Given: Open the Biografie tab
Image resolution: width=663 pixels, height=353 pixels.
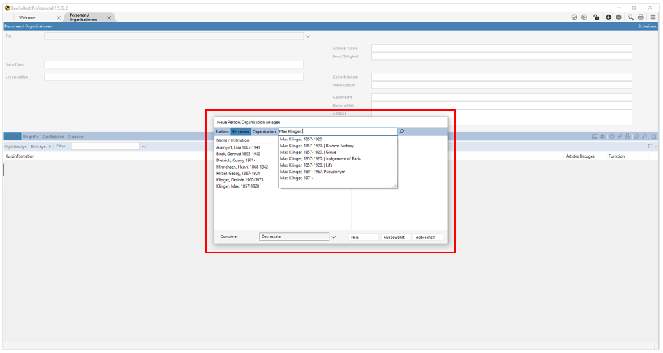Looking at the screenshot, I should [x=31, y=137].
